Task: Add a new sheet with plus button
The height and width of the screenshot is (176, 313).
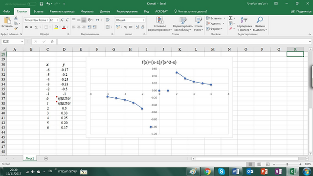Action: (46, 158)
